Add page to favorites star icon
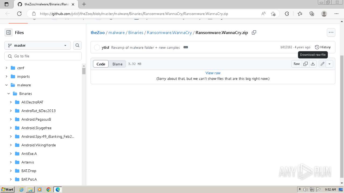344x193 pixels. pos(273,14)
